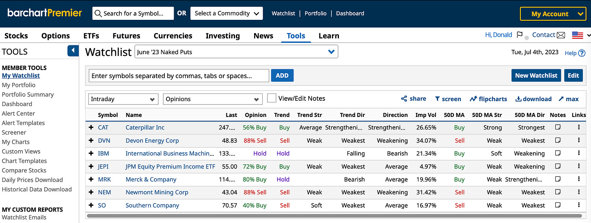Image resolution: width=591 pixels, height=223 pixels.
Task: Open the Currencies menu
Action: pyautogui.click(x=173, y=36)
